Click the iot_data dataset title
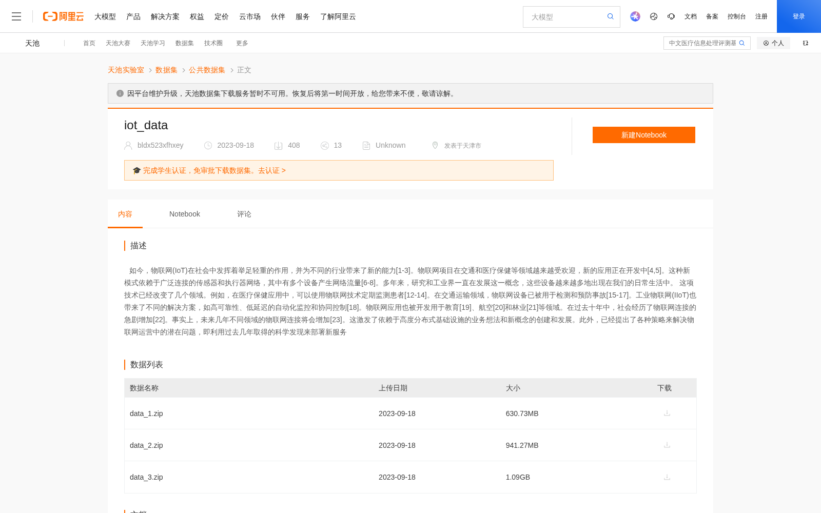Screen dimensions: 821x513 click(x=146, y=125)
